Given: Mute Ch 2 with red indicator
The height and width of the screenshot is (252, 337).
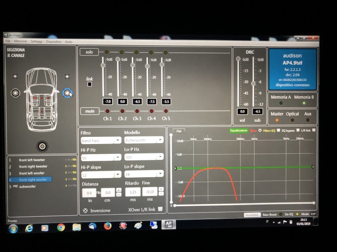Looking at the screenshot, I should (122, 111).
